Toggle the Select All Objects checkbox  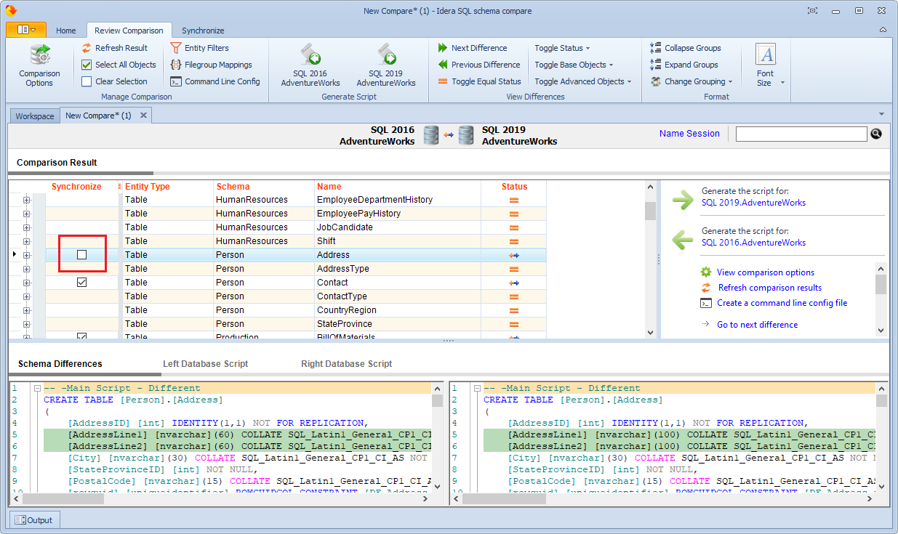point(87,65)
